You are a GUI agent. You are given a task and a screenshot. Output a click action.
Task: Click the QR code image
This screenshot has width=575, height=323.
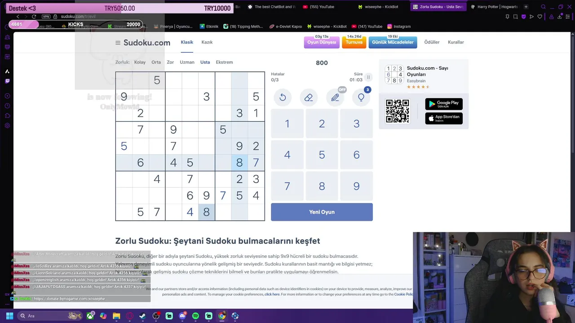(x=398, y=111)
